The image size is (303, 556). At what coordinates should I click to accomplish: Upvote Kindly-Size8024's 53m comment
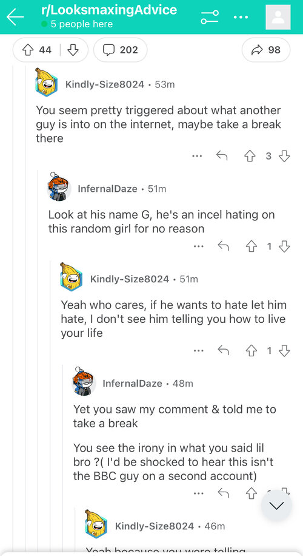250,156
